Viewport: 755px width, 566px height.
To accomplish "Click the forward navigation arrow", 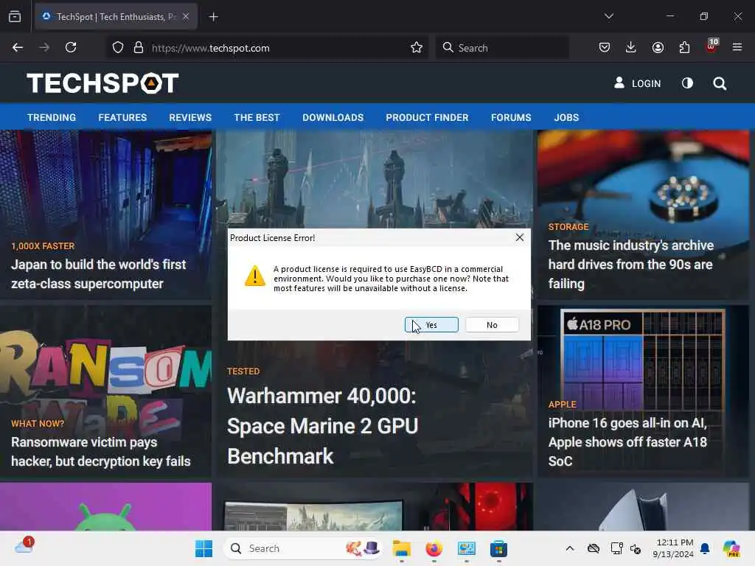I will [x=44, y=47].
